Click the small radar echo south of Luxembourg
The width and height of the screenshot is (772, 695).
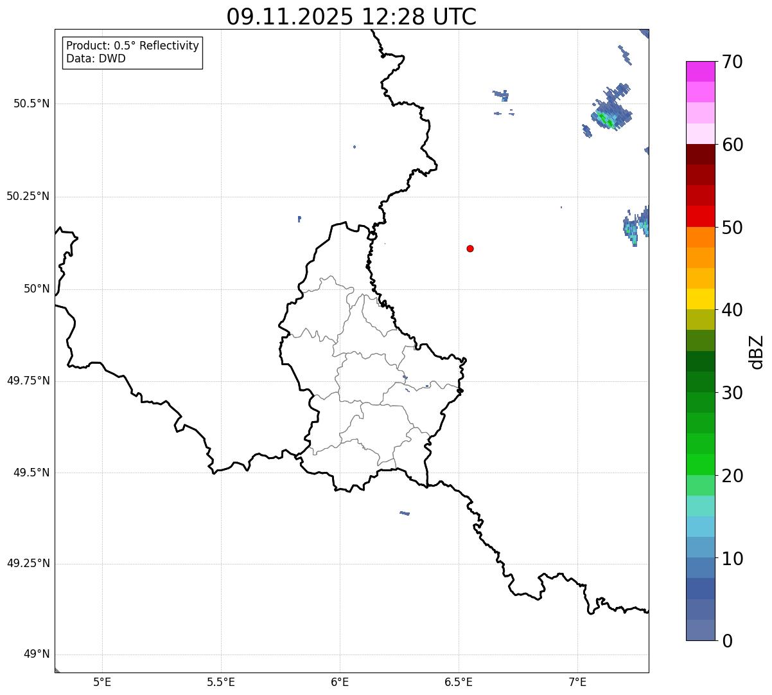[405, 513]
